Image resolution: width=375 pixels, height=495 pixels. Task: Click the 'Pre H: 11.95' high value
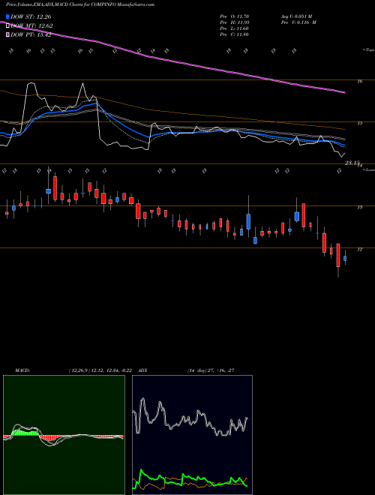pos(235,22)
